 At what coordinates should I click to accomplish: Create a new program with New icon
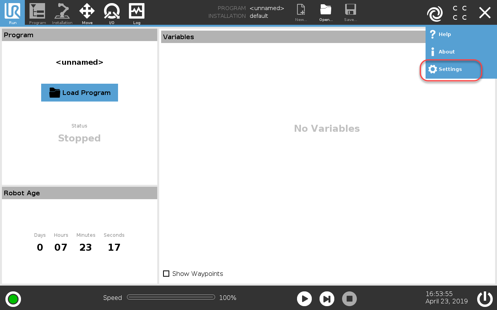click(x=301, y=12)
